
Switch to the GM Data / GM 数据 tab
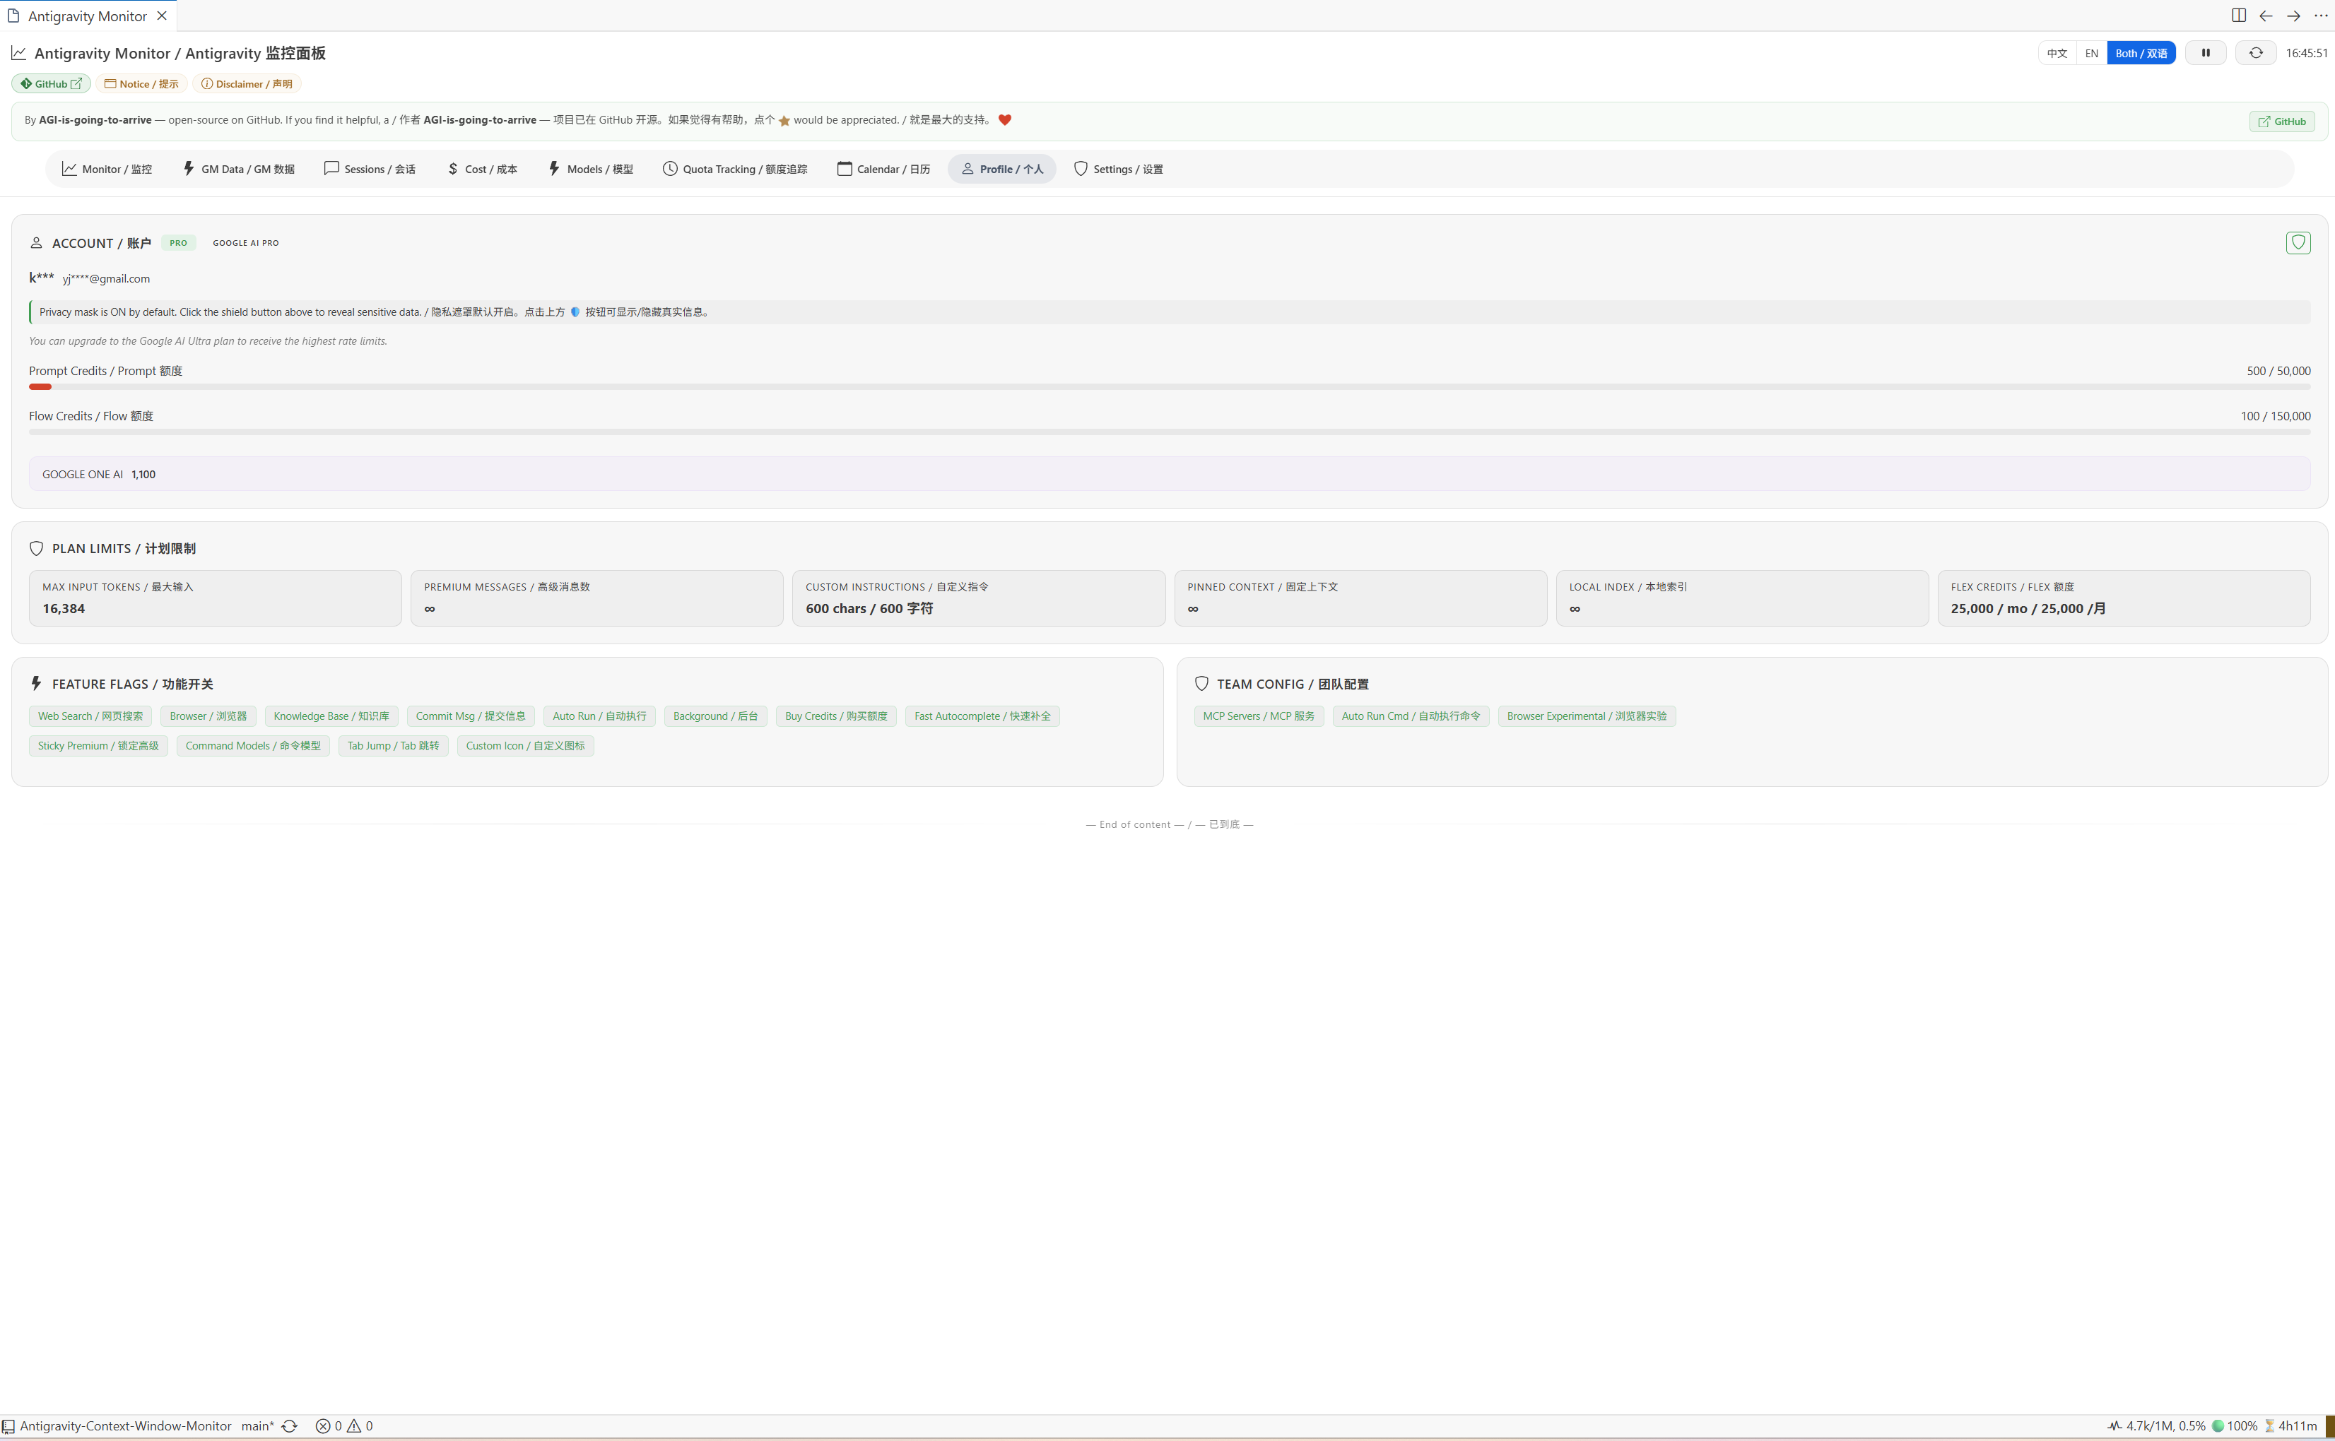click(x=238, y=169)
